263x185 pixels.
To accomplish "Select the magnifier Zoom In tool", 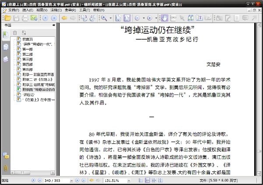I will coord(104,18).
